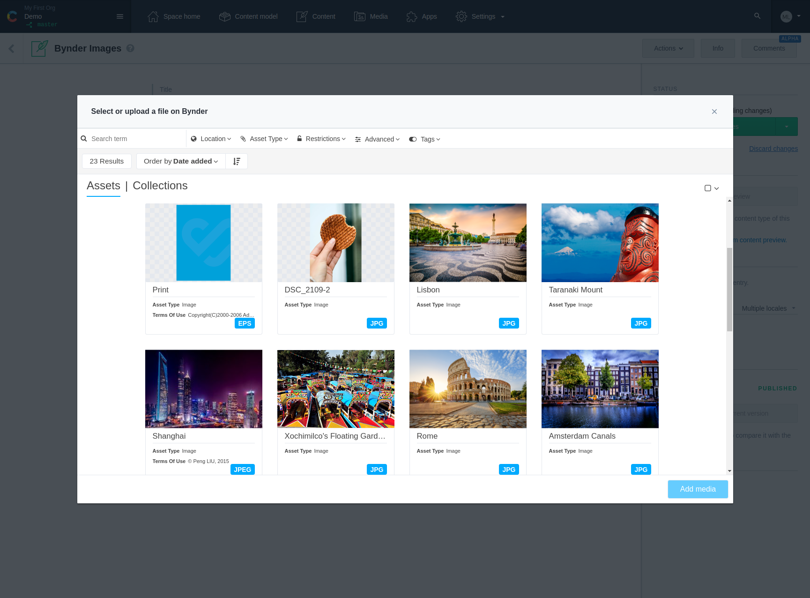
Task: Select the Shanghai skyline thumbnail
Action: [x=204, y=389]
